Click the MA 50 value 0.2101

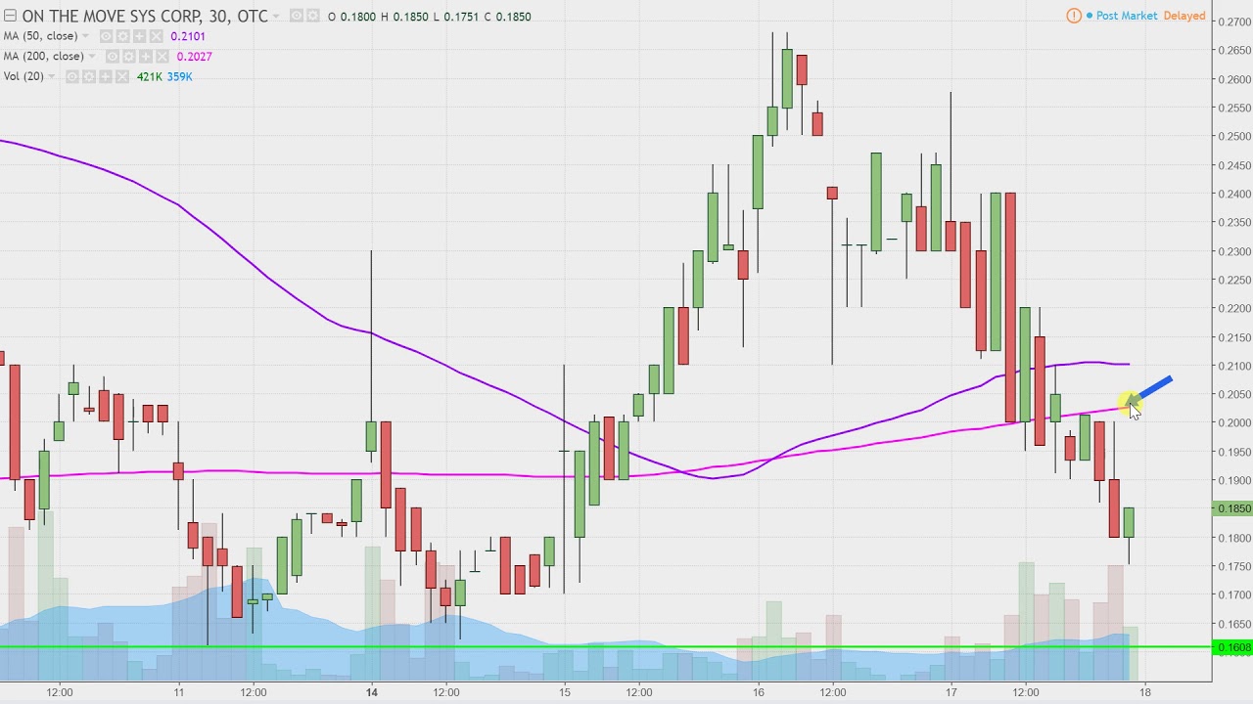point(188,36)
